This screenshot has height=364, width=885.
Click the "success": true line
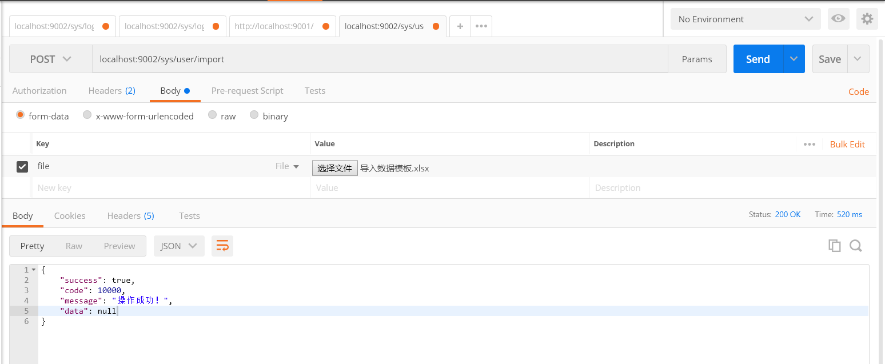(x=97, y=280)
